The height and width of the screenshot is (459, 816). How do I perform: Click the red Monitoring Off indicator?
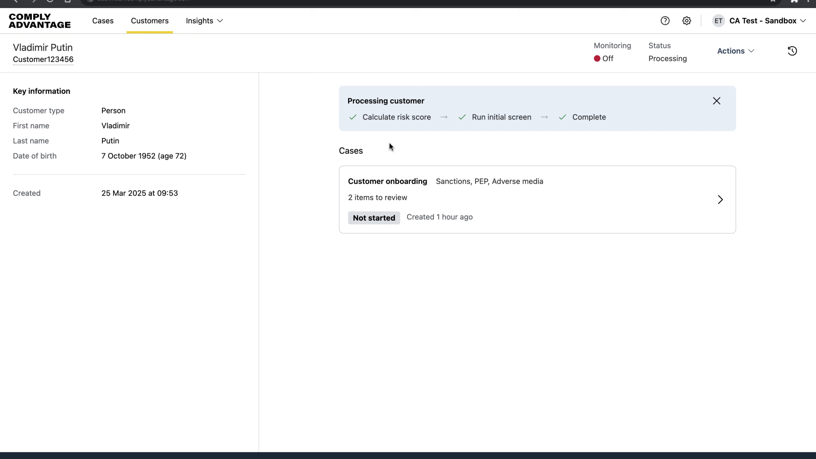tap(597, 59)
